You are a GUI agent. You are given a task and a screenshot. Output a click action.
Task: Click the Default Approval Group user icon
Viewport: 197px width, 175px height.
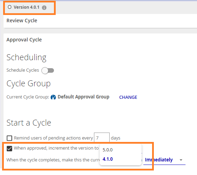[x=53, y=97]
